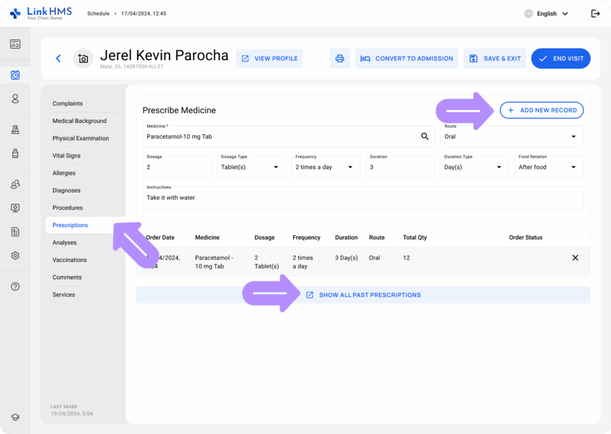Switch to the Vital Signs section
Viewport: 611px width, 434px height.
click(x=66, y=156)
